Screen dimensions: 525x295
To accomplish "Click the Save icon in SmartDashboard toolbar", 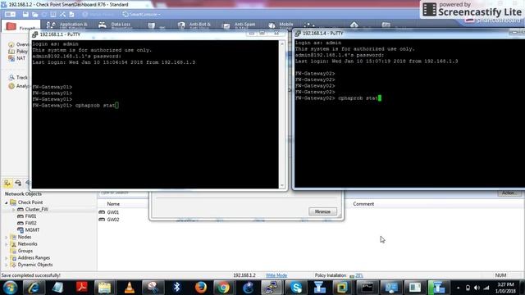I will tap(25, 15).
